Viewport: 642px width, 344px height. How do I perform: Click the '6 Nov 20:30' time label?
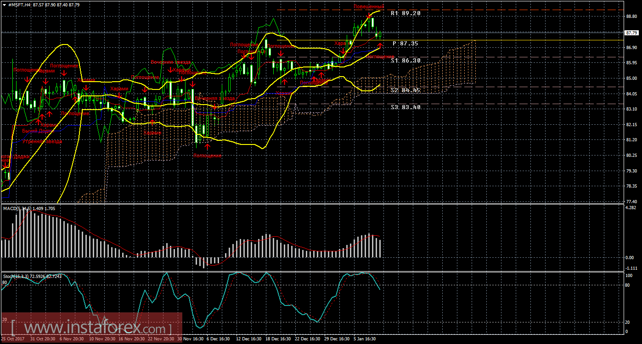(73, 339)
